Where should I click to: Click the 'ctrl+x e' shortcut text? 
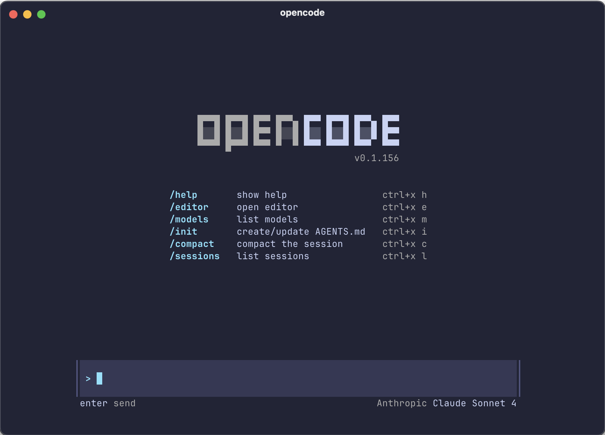[405, 207]
